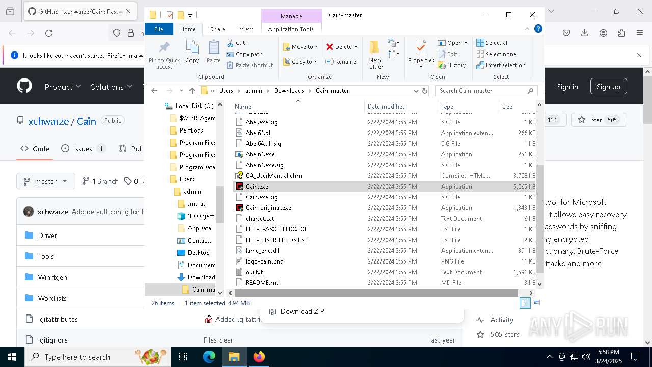Select logo-cain.png file
Viewport: 652px width, 367px height.
tap(264, 261)
